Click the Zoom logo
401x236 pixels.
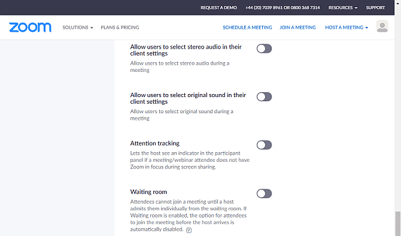point(30,28)
